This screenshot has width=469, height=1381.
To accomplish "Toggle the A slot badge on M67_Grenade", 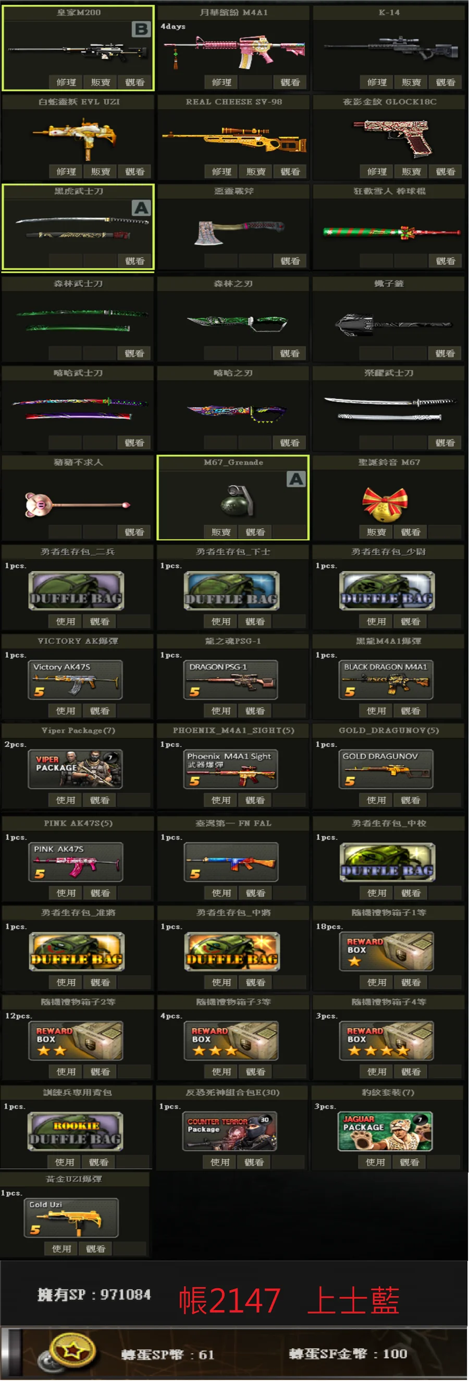I will point(296,479).
